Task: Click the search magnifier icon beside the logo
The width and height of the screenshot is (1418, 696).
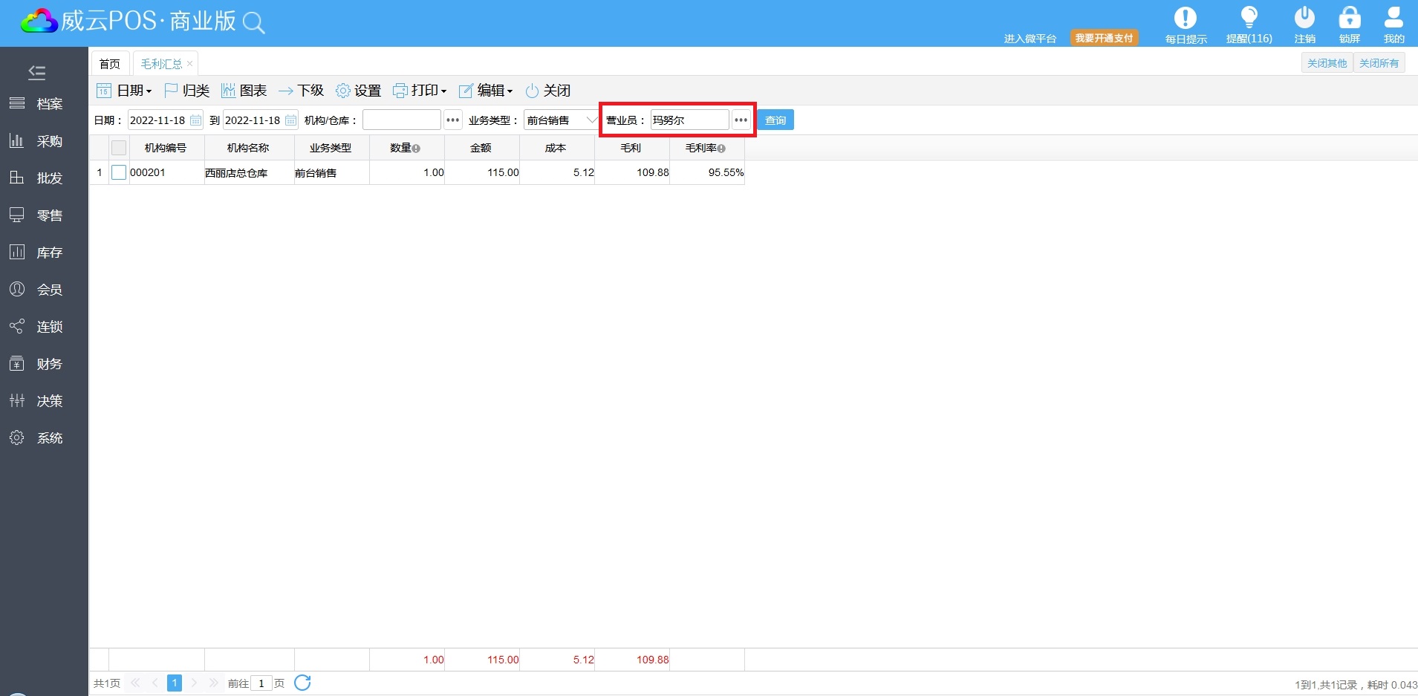Action: [254, 23]
